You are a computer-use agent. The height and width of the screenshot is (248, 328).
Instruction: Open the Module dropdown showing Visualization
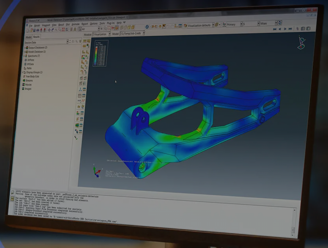[109, 34]
